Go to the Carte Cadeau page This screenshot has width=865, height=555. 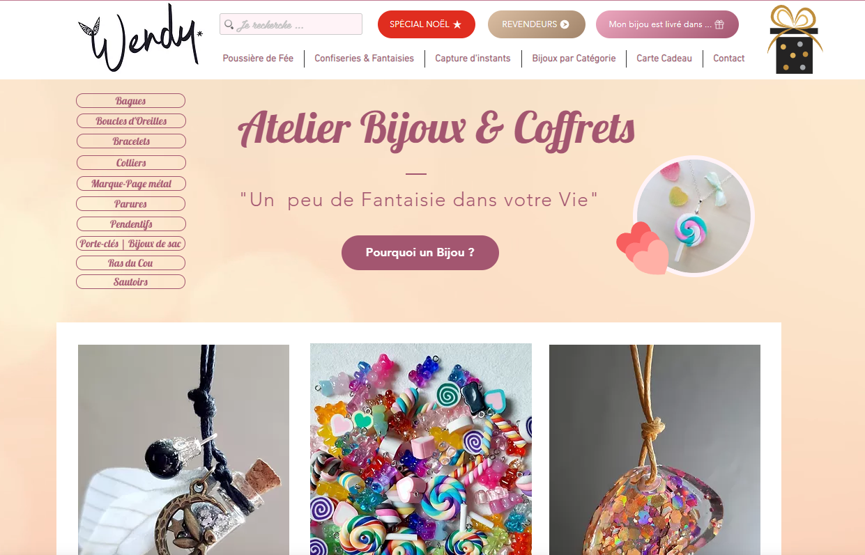664,58
